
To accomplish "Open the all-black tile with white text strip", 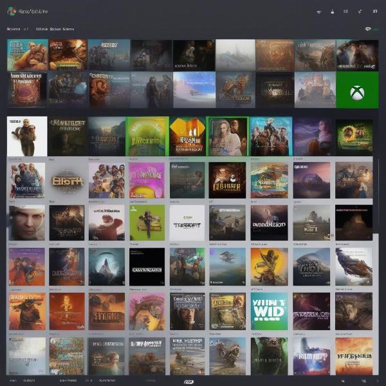I will (x=147, y=266).
